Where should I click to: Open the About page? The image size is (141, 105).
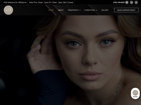point(61,10)
